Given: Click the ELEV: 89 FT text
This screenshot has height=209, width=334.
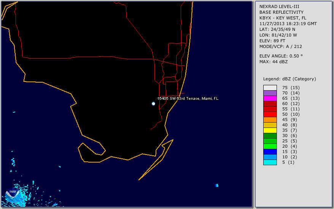Looking at the screenshot, I should coord(272,41).
